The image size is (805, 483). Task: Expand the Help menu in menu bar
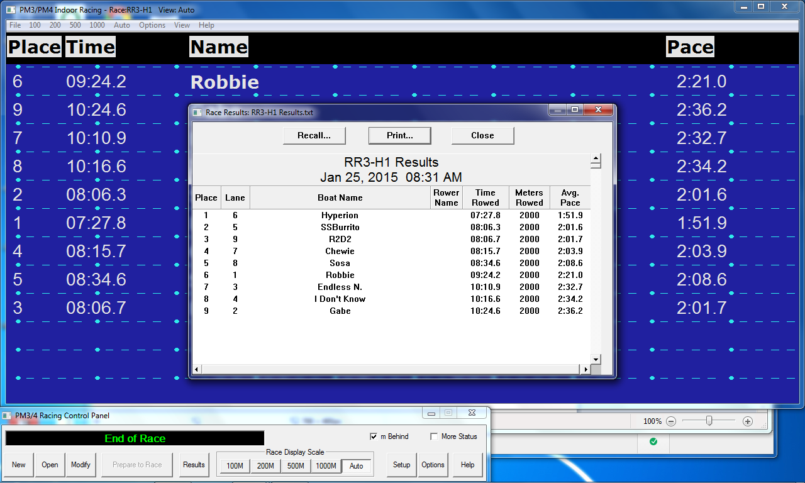[x=206, y=25]
